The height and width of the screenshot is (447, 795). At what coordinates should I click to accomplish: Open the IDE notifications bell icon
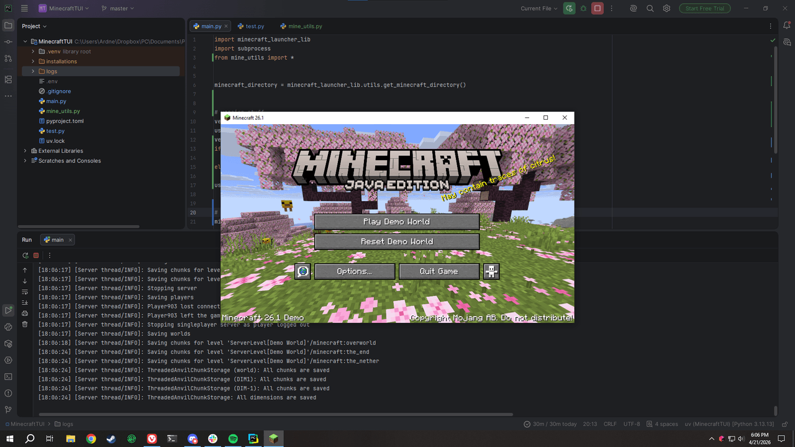click(x=787, y=26)
